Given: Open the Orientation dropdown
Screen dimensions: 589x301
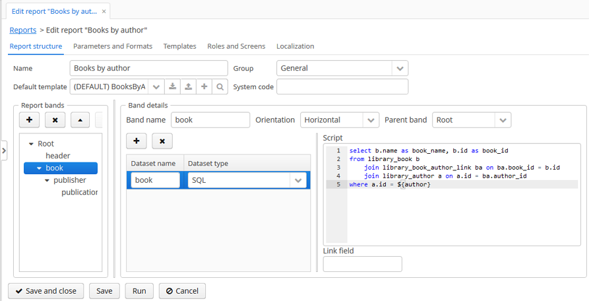Looking at the screenshot, I should (371, 120).
